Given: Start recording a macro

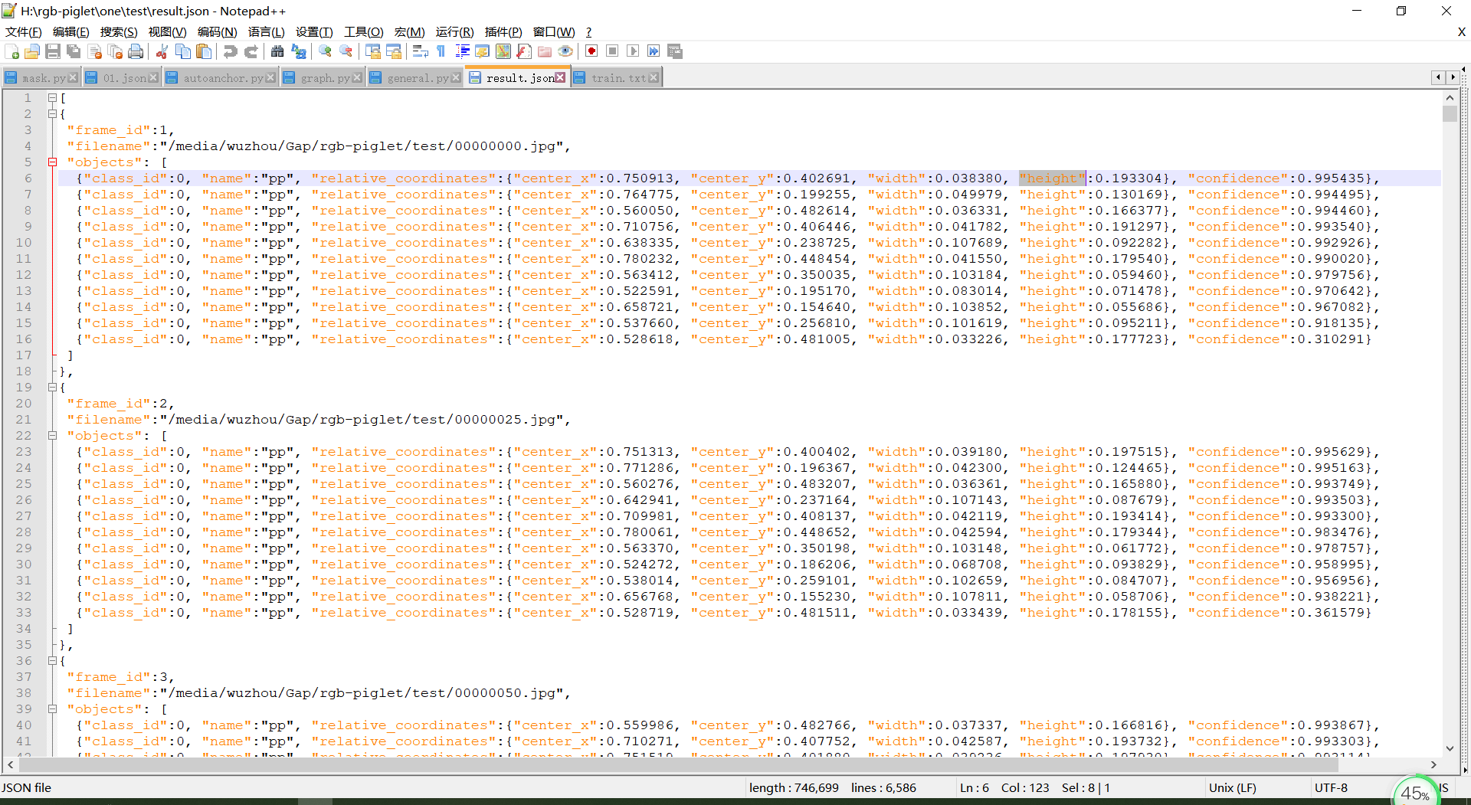Looking at the screenshot, I should 591,51.
